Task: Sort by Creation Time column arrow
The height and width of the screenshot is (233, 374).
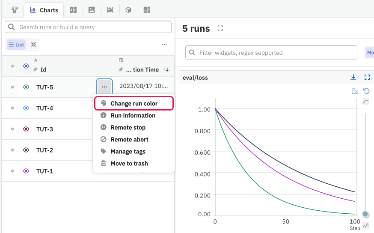Action: click(x=167, y=69)
